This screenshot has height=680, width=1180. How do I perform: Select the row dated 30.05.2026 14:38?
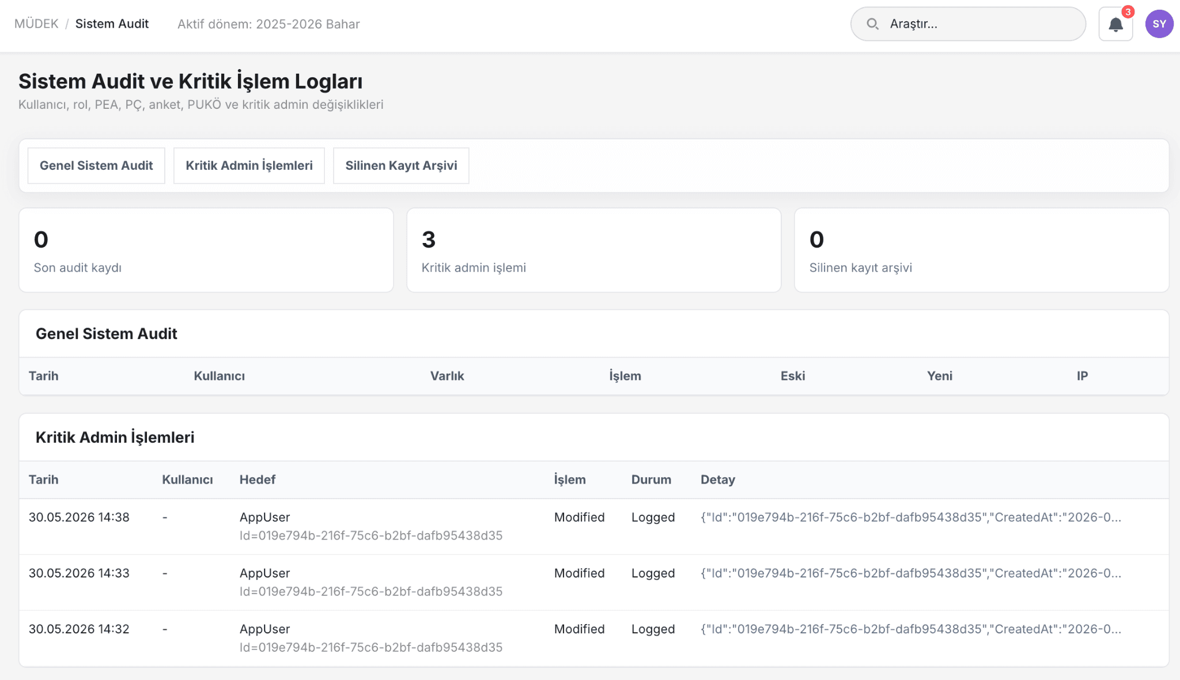click(594, 527)
